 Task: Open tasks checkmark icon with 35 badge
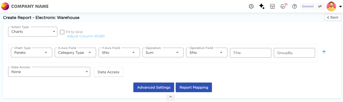point(283,7)
